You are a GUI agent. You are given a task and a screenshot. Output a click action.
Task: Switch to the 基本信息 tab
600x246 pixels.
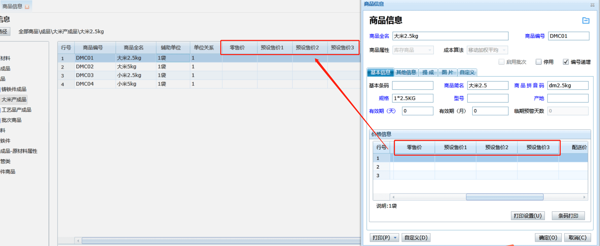[380, 72]
